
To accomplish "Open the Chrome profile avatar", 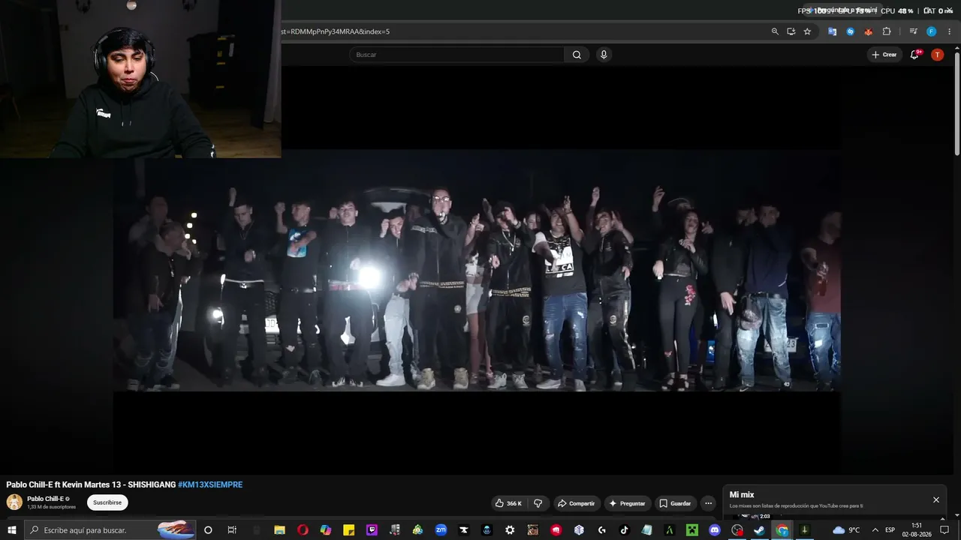I will (x=931, y=31).
